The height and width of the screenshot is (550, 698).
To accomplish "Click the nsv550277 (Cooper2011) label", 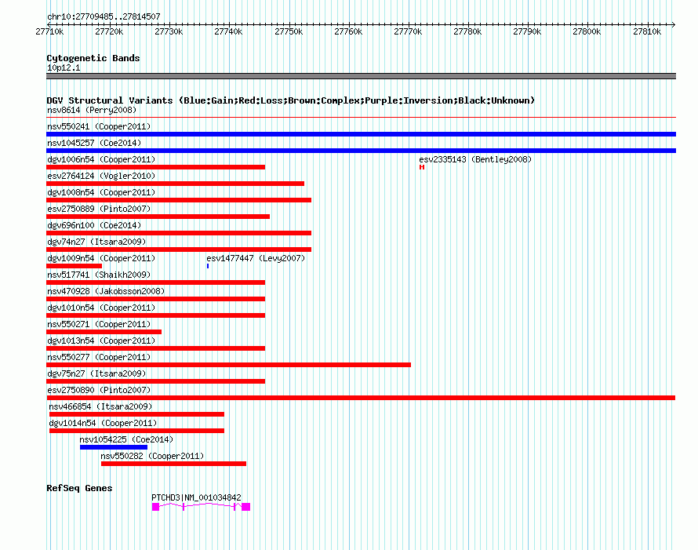I will (99, 357).
